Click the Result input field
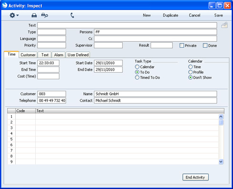The width and height of the screenshot is (233, 189). coord(162,45)
